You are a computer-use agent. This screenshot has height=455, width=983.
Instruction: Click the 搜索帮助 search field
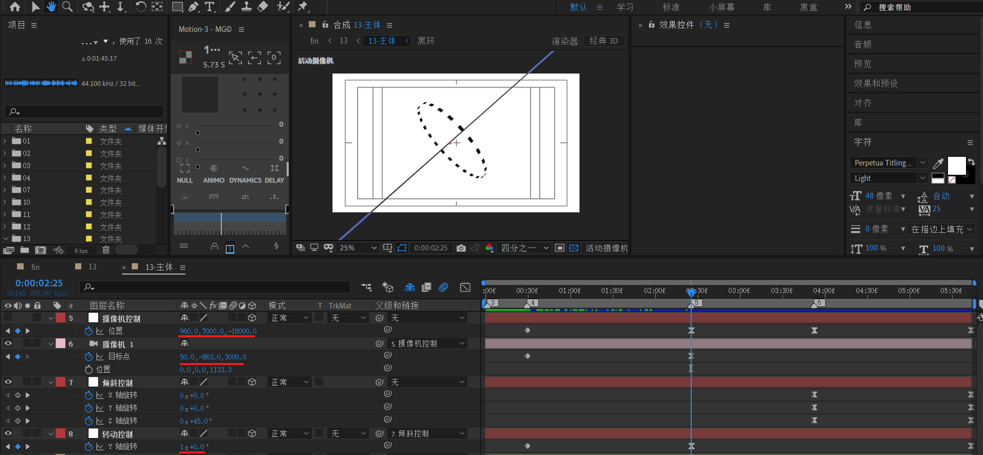[x=921, y=7]
